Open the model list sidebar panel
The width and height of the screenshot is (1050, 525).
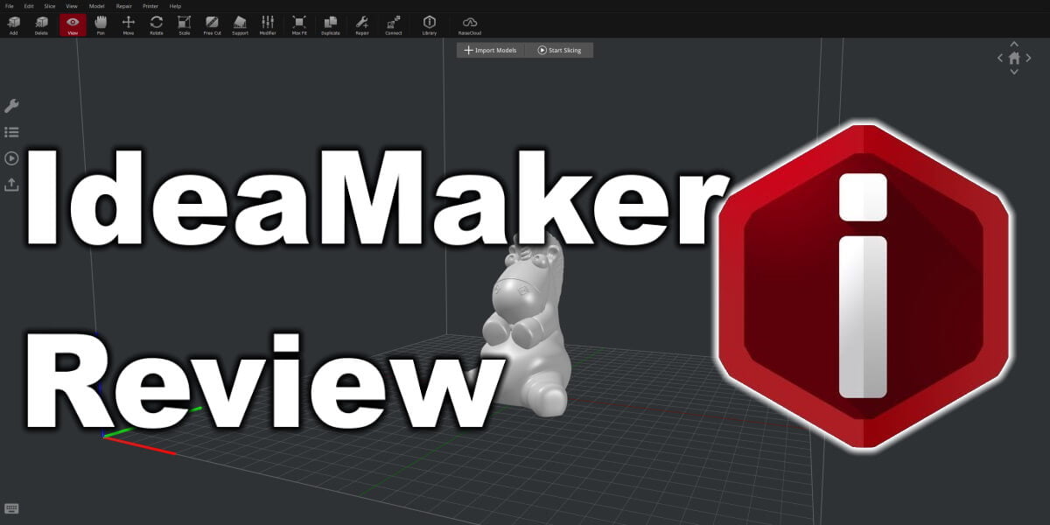(12, 132)
